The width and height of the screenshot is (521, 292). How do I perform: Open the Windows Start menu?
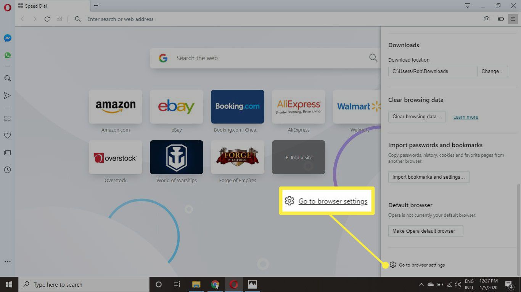9,284
